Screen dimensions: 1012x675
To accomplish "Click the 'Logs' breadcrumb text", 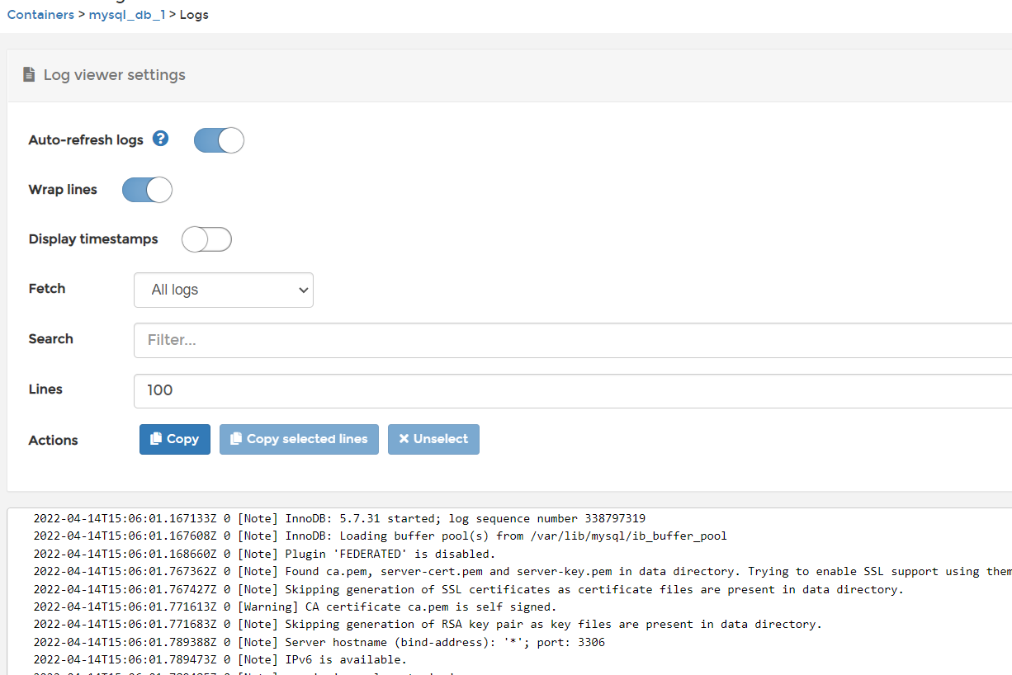I will point(194,15).
